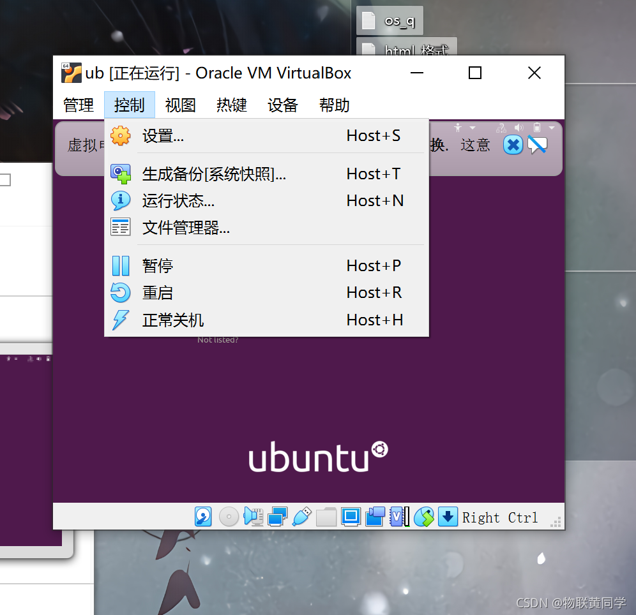Click the shared folders indicator
The image size is (636, 615).
(x=326, y=517)
